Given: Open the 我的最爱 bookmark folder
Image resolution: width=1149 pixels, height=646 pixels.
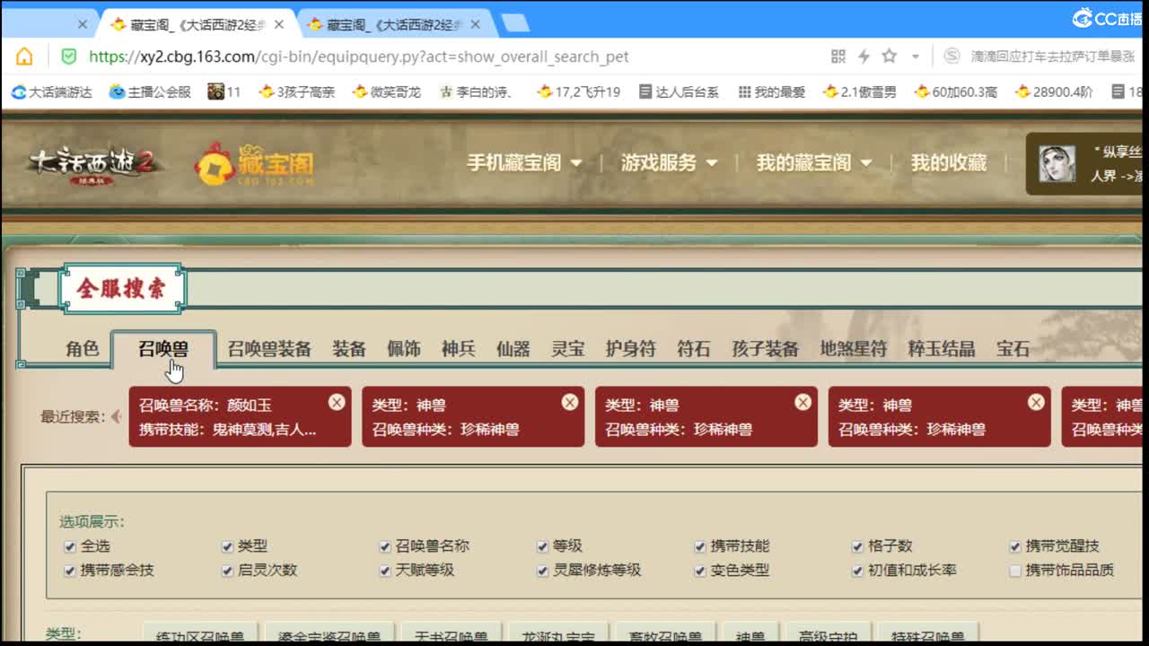Looking at the screenshot, I should [x=771, y=92].
